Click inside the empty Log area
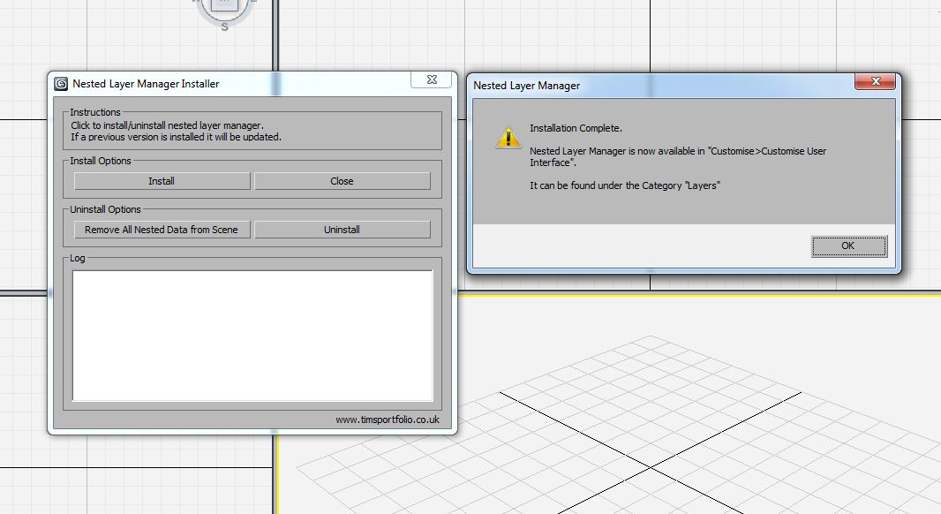Image resolution: width=941 pixels, height=514 pixels. pyautogui.click(x=252, y=334)
